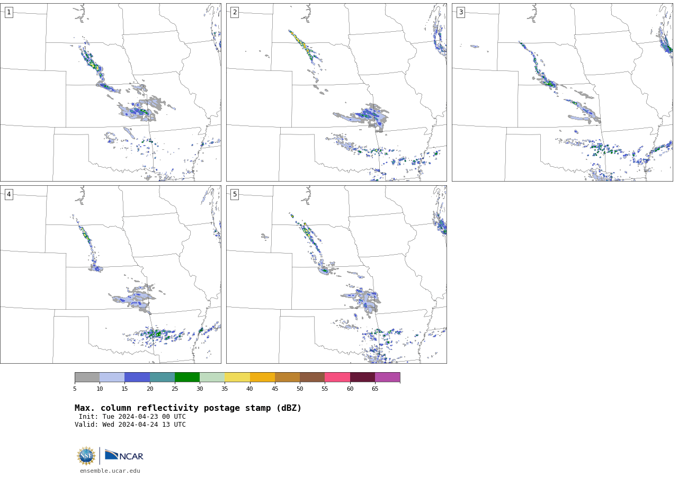
Task: Click the colorbar tick label 50
Action: point(300,389)
